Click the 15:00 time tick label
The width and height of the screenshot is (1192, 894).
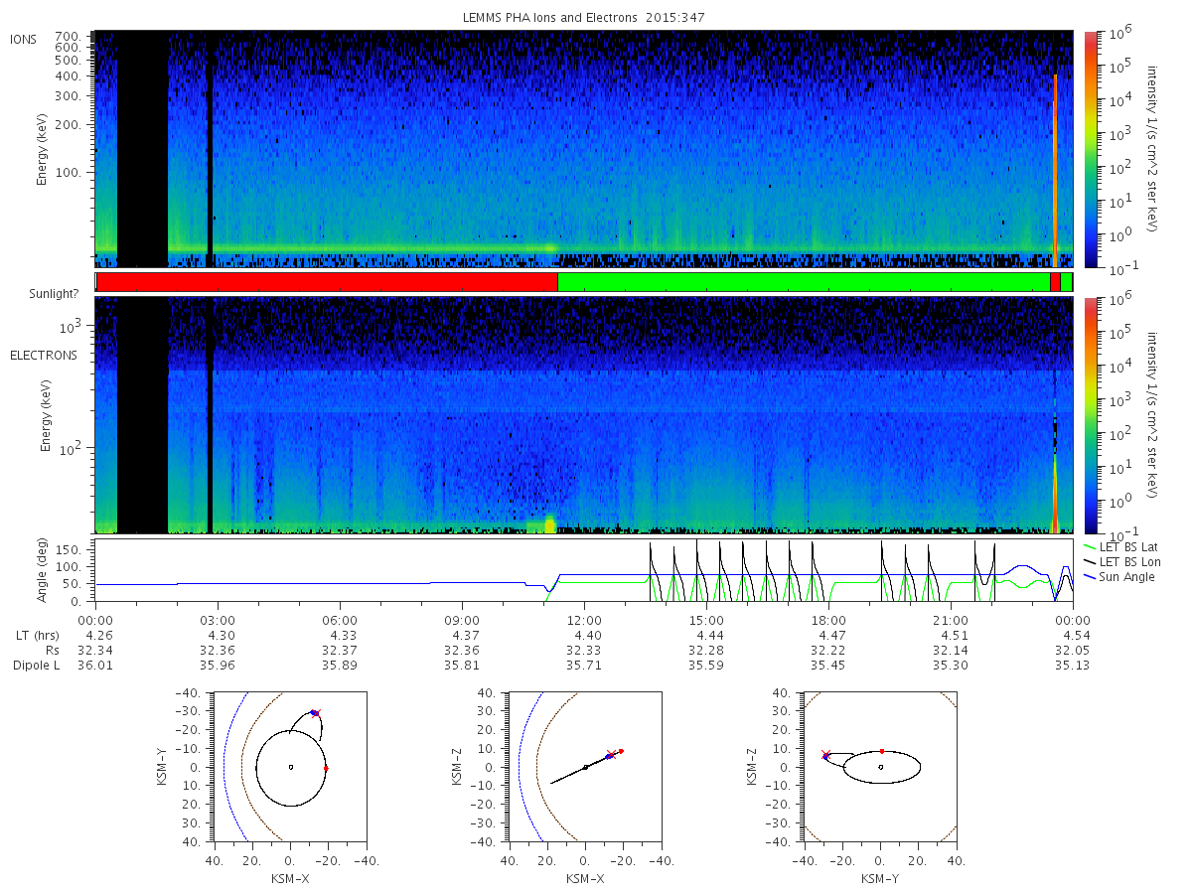pos(706,620)
